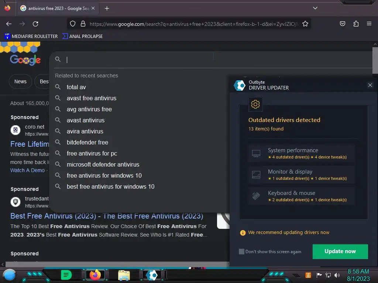Viewport: 378px width, 283px height.
Task: Open the MEDIAFIRE ROULETTER bookmark
Action: [31, 36]
